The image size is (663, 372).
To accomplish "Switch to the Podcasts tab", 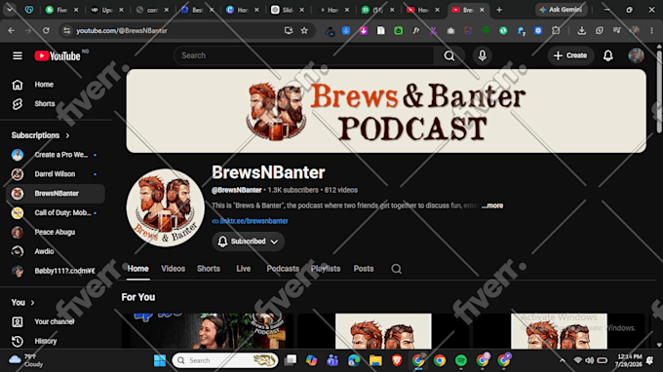I will [283, 269].
